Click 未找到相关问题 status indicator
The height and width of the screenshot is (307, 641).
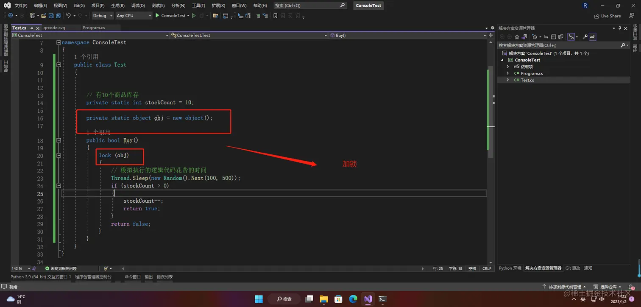pos(61,268)
